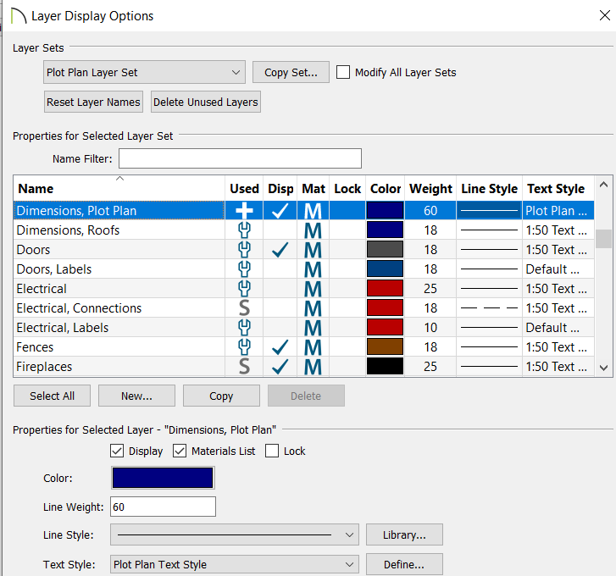
Task: Click the M materials icon for Dimensions, Roofs
Action: 313,230
